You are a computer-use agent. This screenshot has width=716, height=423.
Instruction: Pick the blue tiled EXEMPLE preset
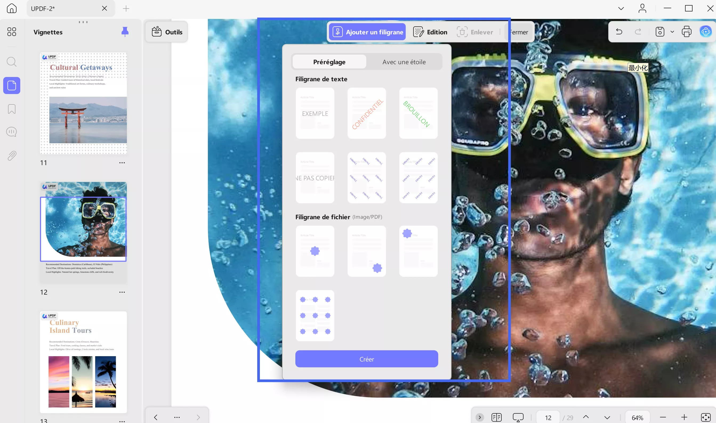tap(419, 178)
